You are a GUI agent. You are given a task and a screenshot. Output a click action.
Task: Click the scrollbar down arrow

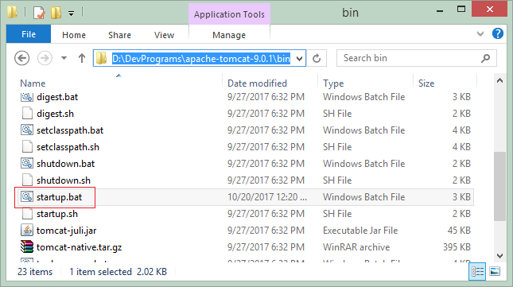click(x=499, y=256)
